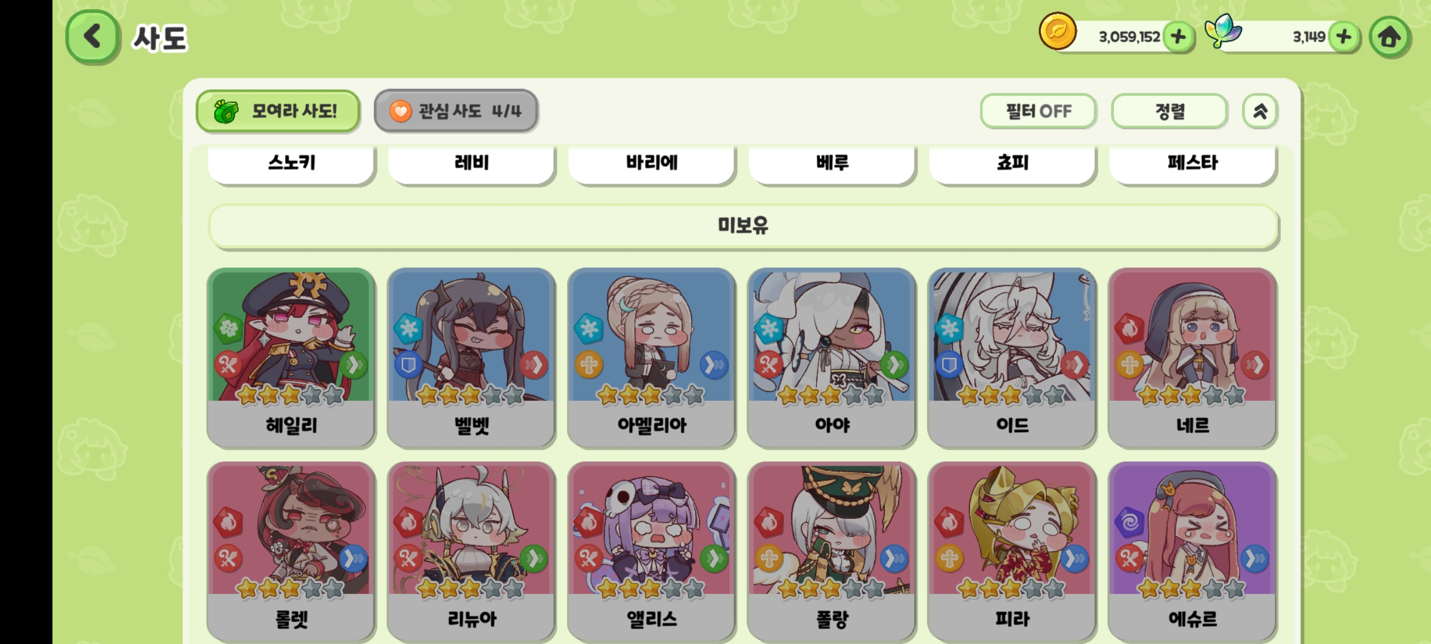Add gold coins with plus icon

(x=1178, y=37)
